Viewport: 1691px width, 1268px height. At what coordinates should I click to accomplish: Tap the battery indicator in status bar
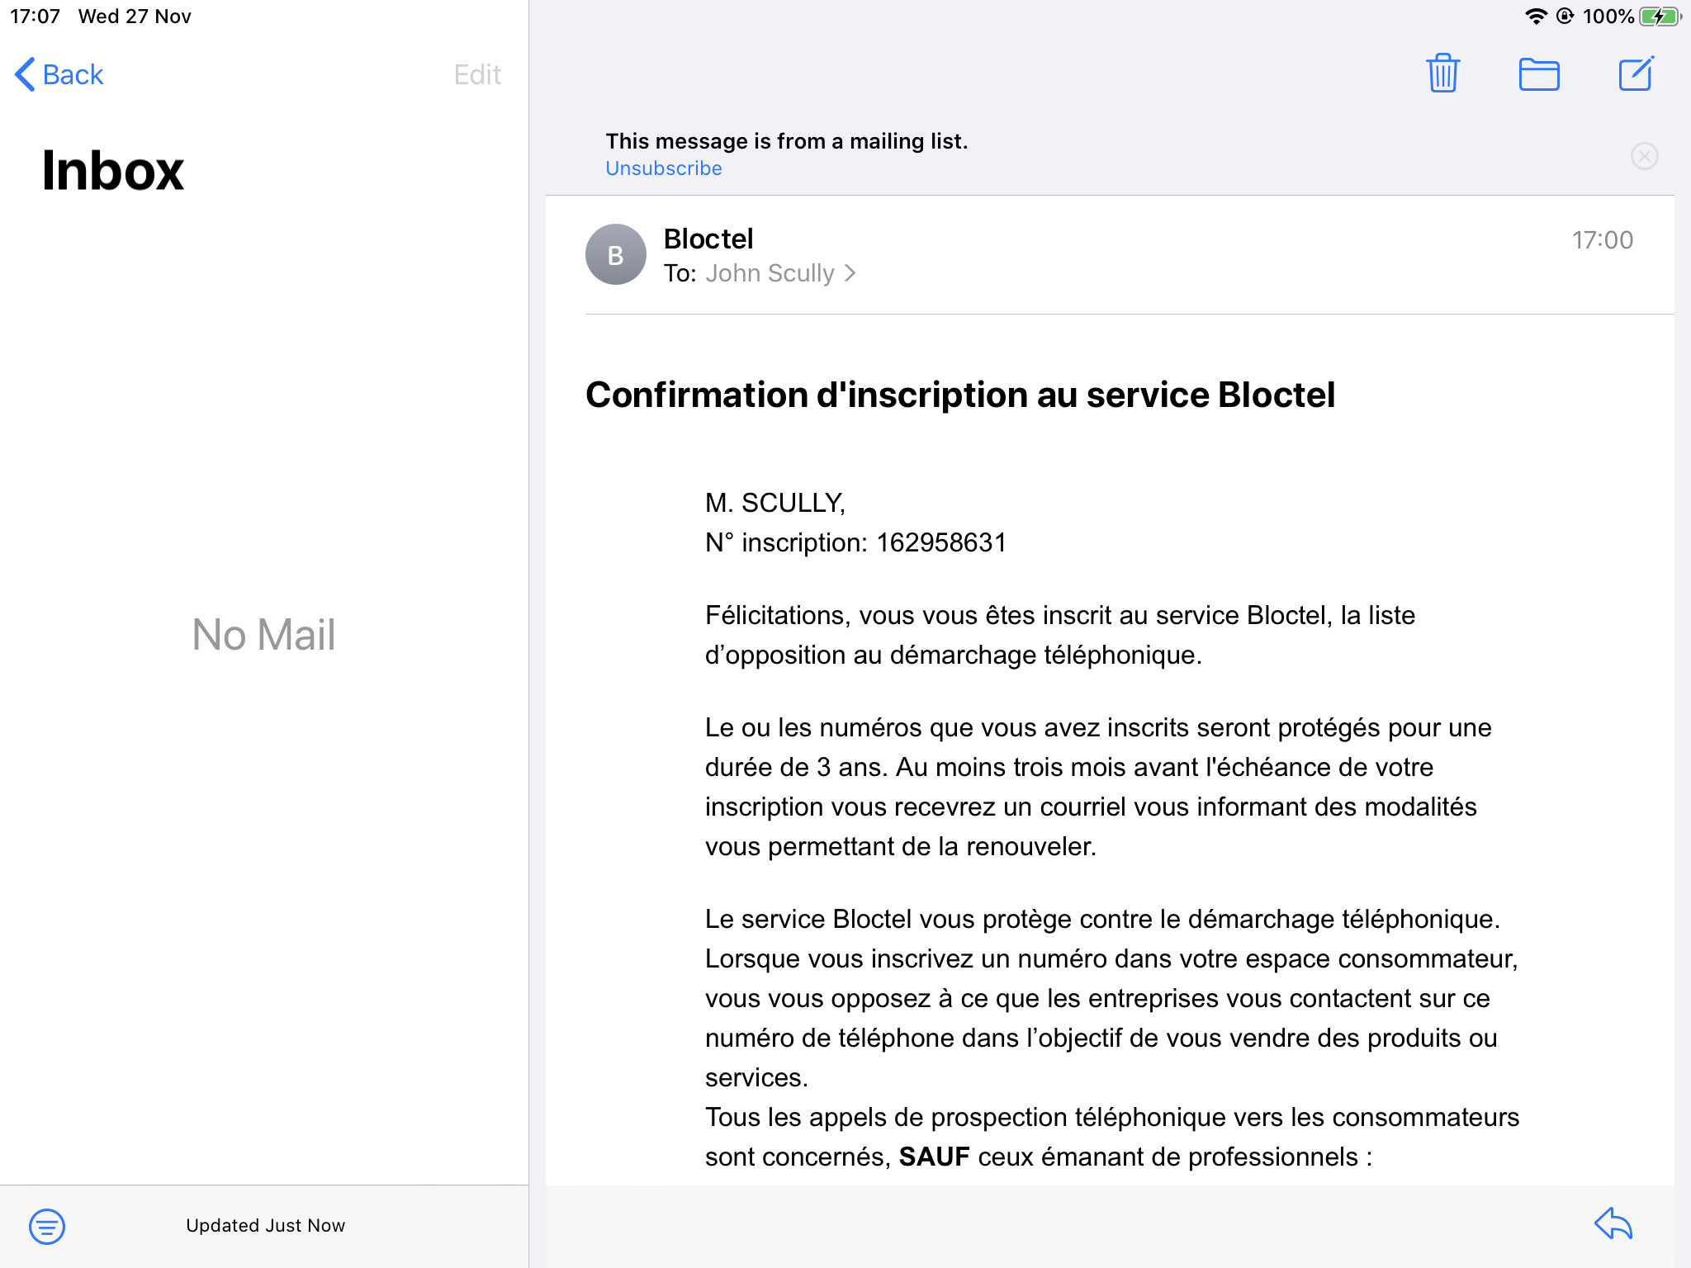coord(1660,16)
